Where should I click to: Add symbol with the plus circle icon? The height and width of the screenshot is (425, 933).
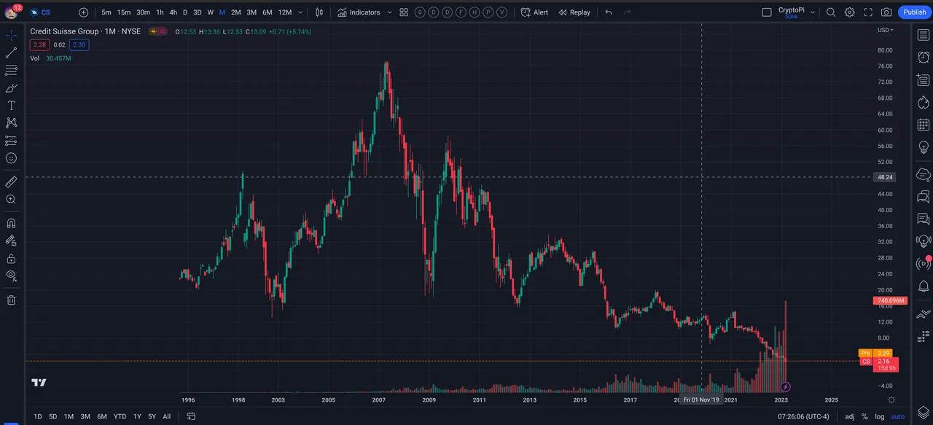pos(83,12)
